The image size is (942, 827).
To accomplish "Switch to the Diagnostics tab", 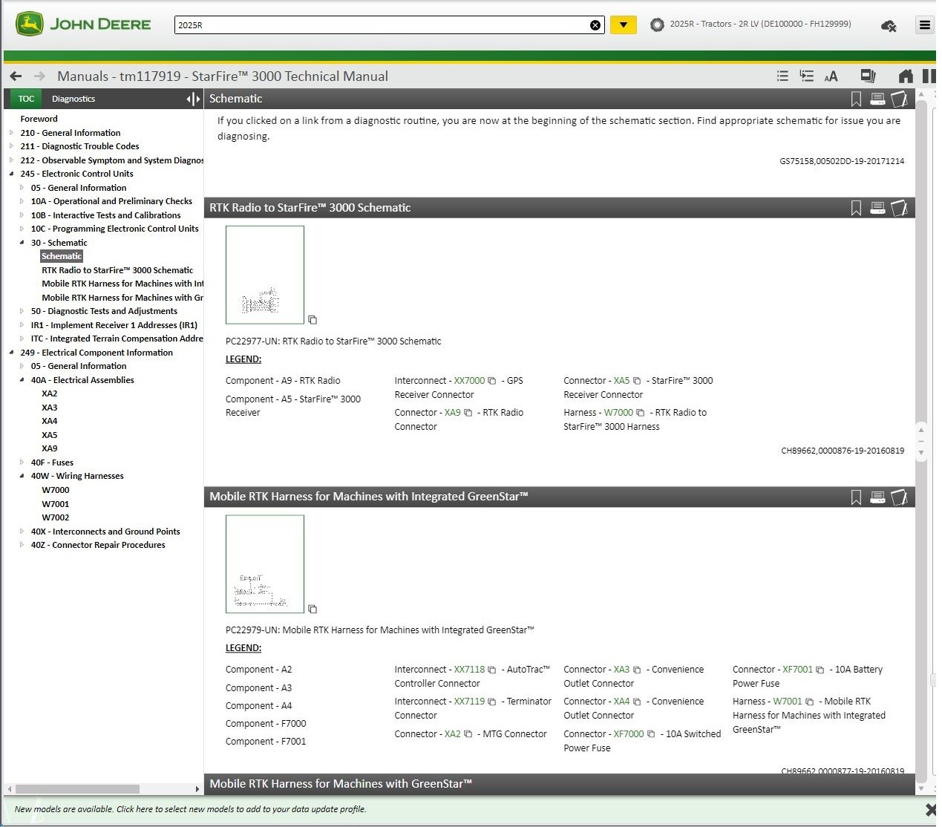I will pos(73,99).
